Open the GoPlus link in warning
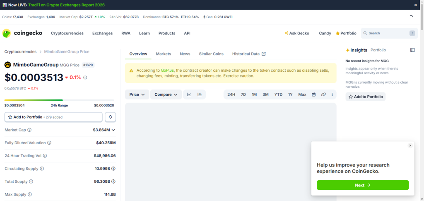 tap(167, 70)
